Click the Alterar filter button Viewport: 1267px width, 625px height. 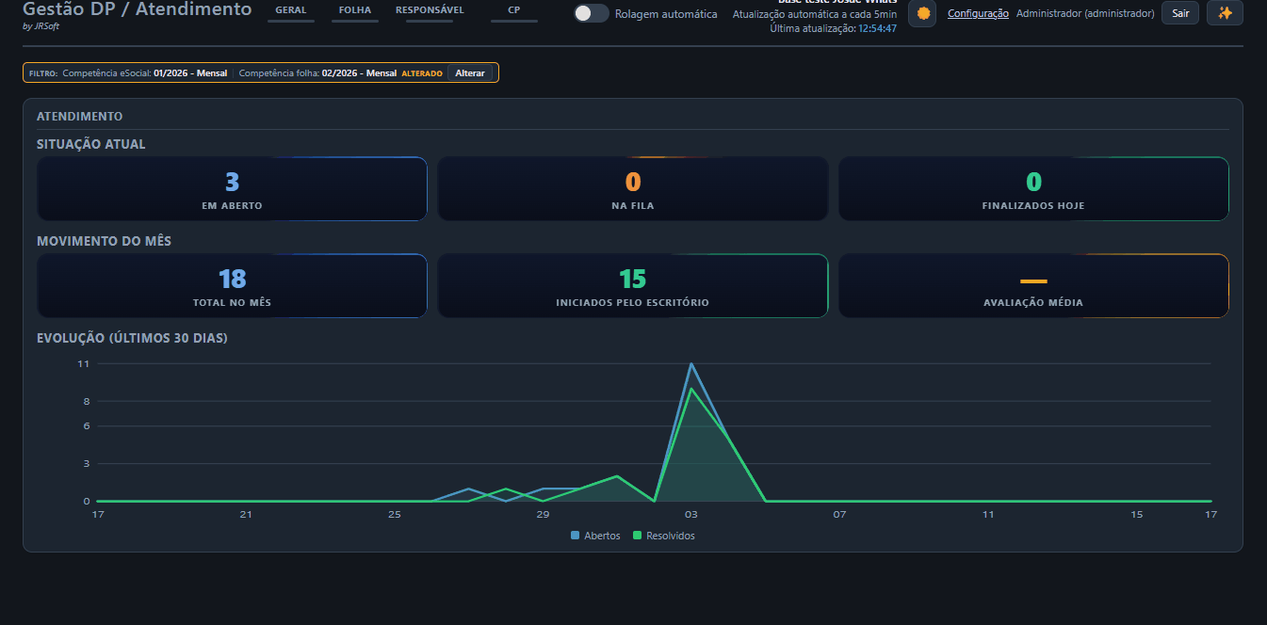[x=470, y=72]
